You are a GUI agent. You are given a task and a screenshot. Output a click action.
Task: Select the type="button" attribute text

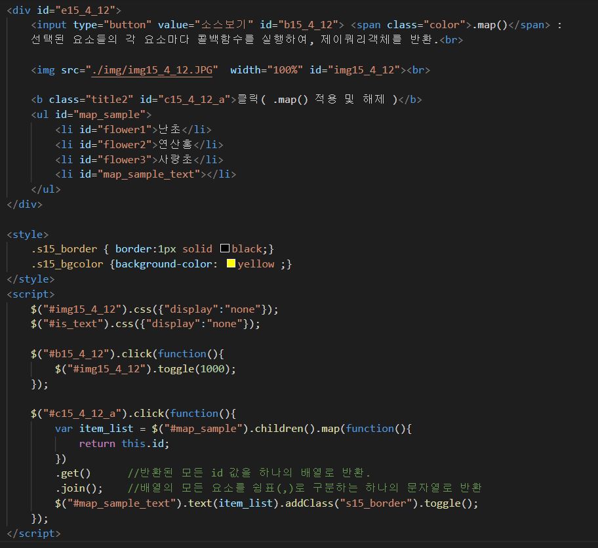[112, 25]
